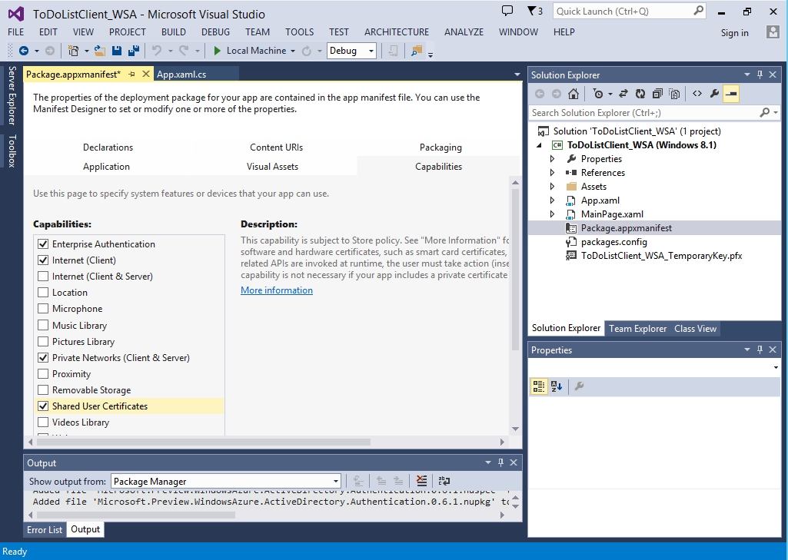Click the 'More information' link
The height and width of the screenshot is (560, 788).
(277, 290)
